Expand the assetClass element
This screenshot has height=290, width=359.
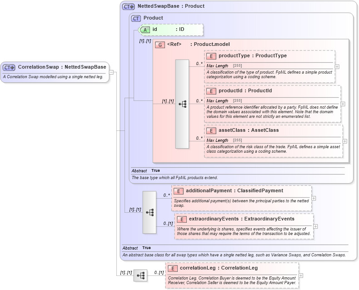click(x=345, y=141)
